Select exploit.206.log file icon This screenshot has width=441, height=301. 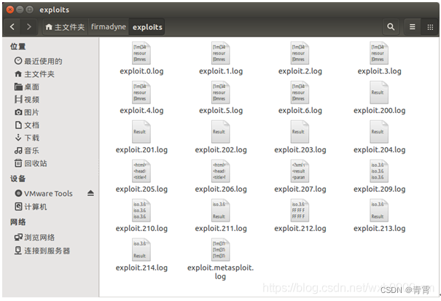pos(221,171)
